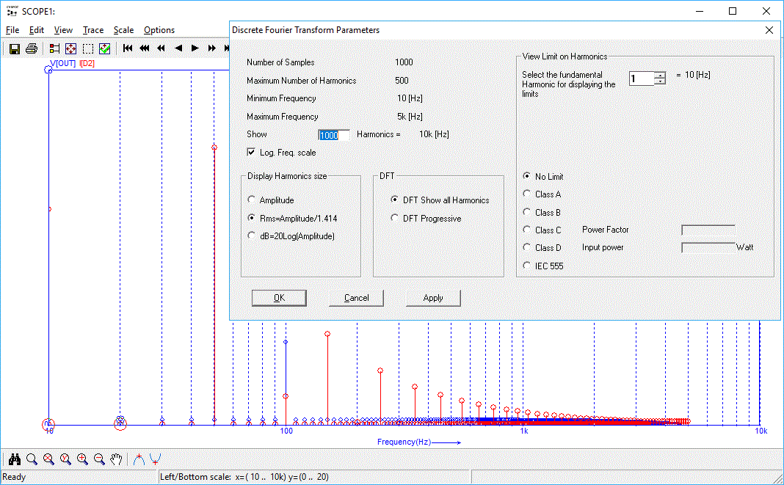Screen dimensions: 784x485
Task: Click the find maximum peak icon
Action: (x=139, y=459)
